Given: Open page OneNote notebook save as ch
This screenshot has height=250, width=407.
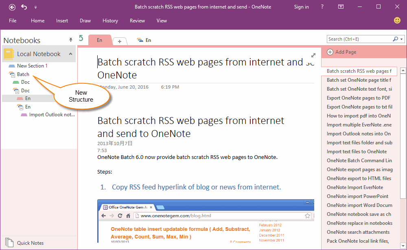Looking at the screenshot, I should coord(359,214).
